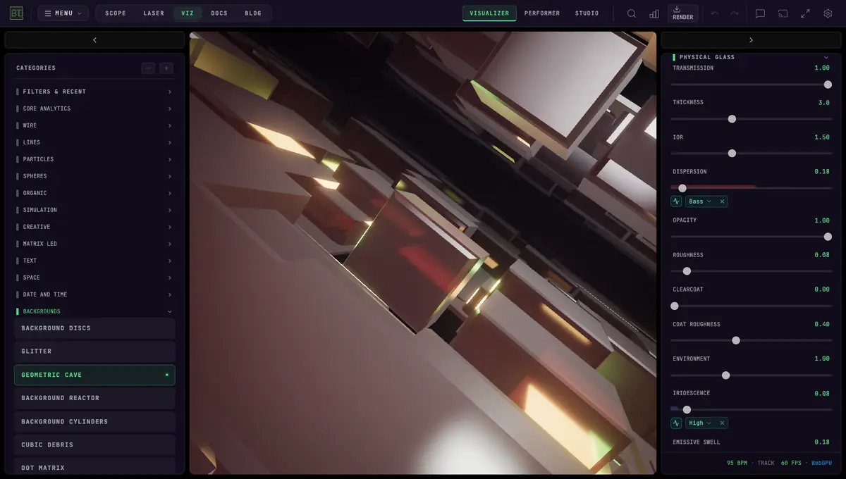Click the redo arrow icon
This screenshot has height=479, width=846.
[735, 13]
